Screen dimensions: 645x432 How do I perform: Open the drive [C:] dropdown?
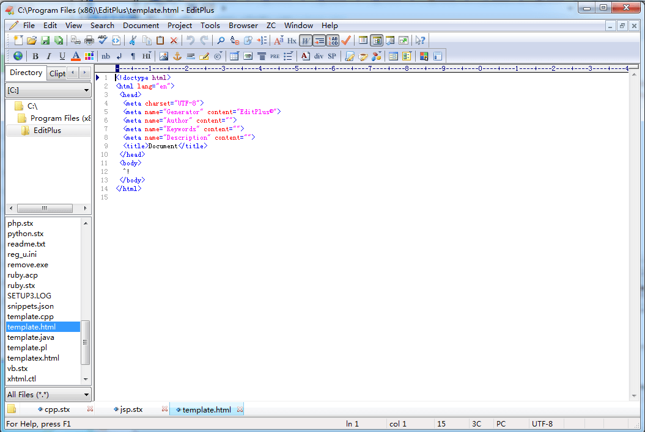pos(48,90)
